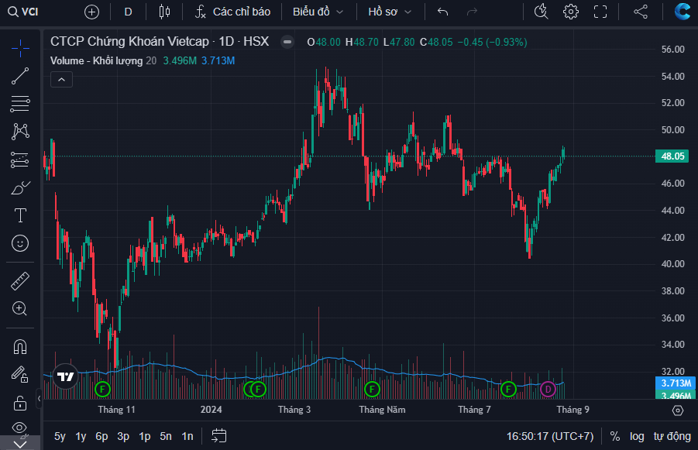This screenshot has height=450, width=698.
Task: Select the text annotation tool
Action: [21, 215]
